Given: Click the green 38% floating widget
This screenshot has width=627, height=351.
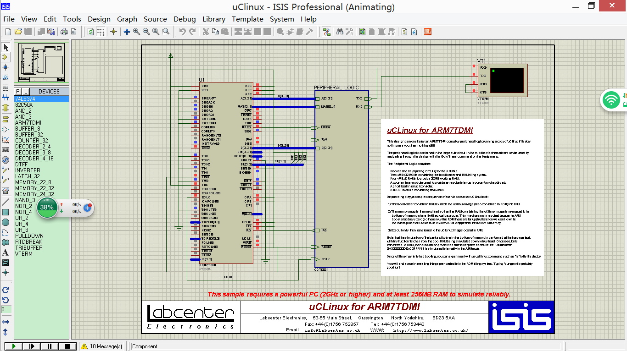Looking at the screenshot, I should (x=47, y=207).
